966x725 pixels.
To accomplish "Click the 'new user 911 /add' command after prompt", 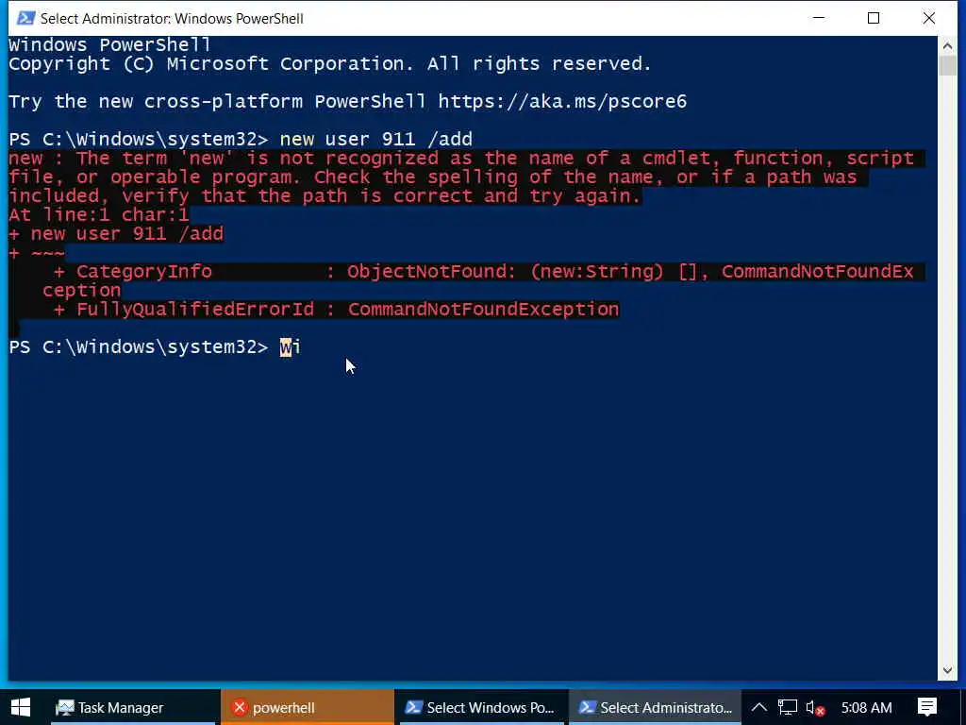I will 375,139.
